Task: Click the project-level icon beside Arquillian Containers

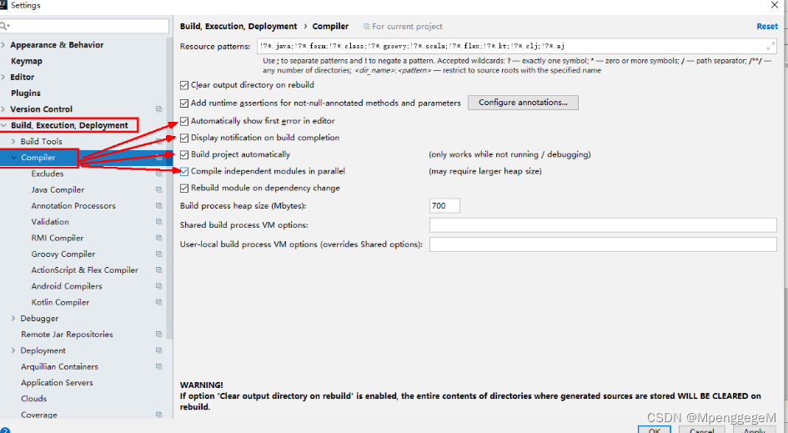Action: pos(158,366)
